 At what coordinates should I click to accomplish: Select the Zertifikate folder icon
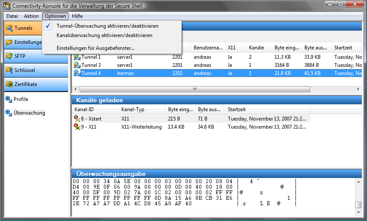[9, 84]
